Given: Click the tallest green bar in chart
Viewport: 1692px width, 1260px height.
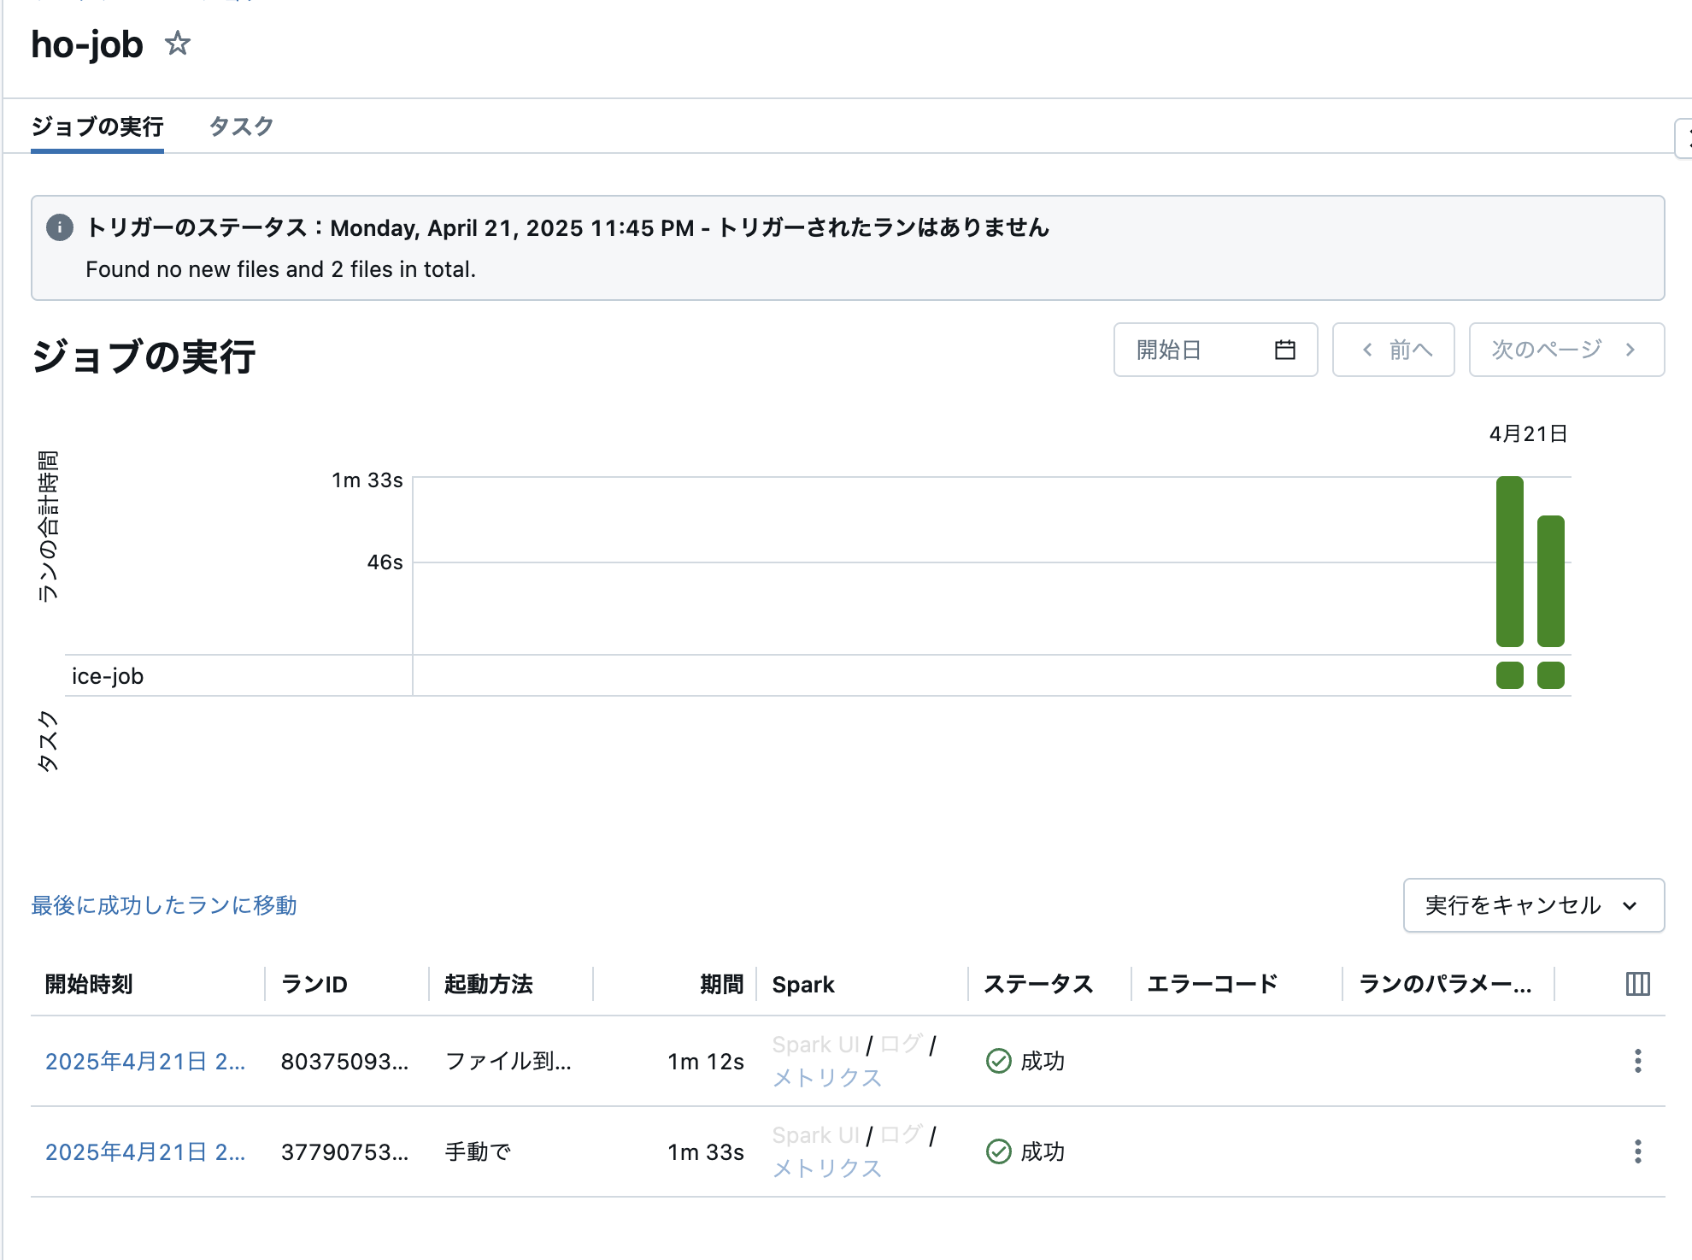Looking at the screenshot, I should pyautogui.click(x=1509, y=562).
